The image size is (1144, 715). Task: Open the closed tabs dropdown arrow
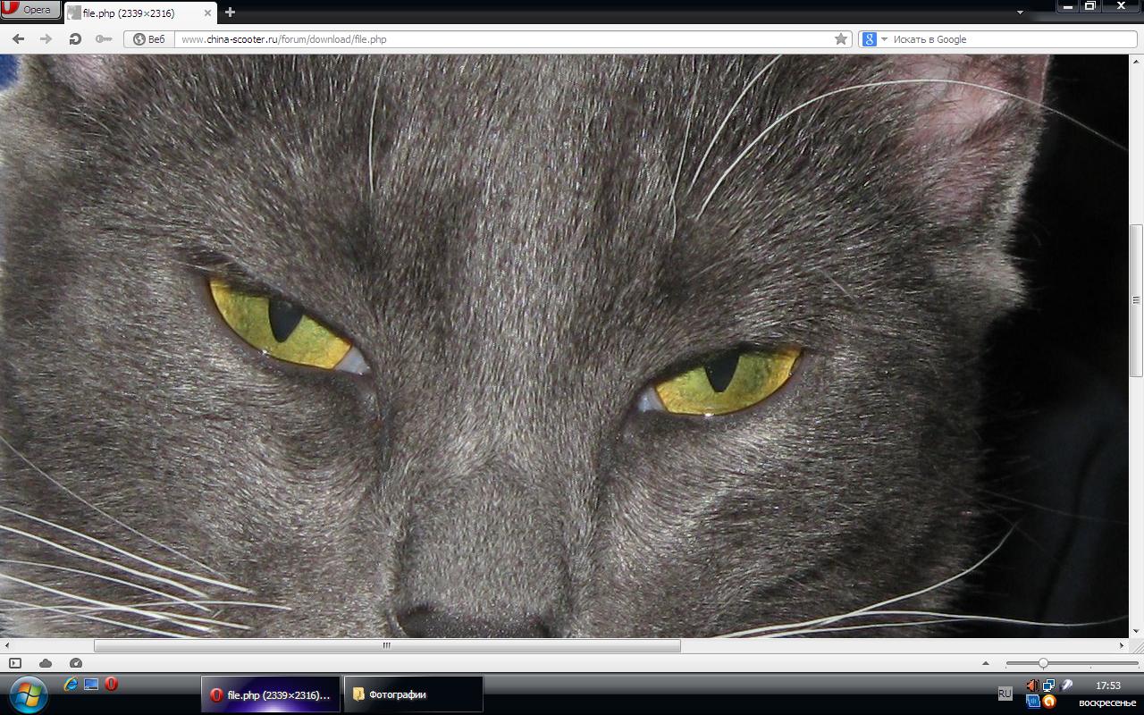1020,13
